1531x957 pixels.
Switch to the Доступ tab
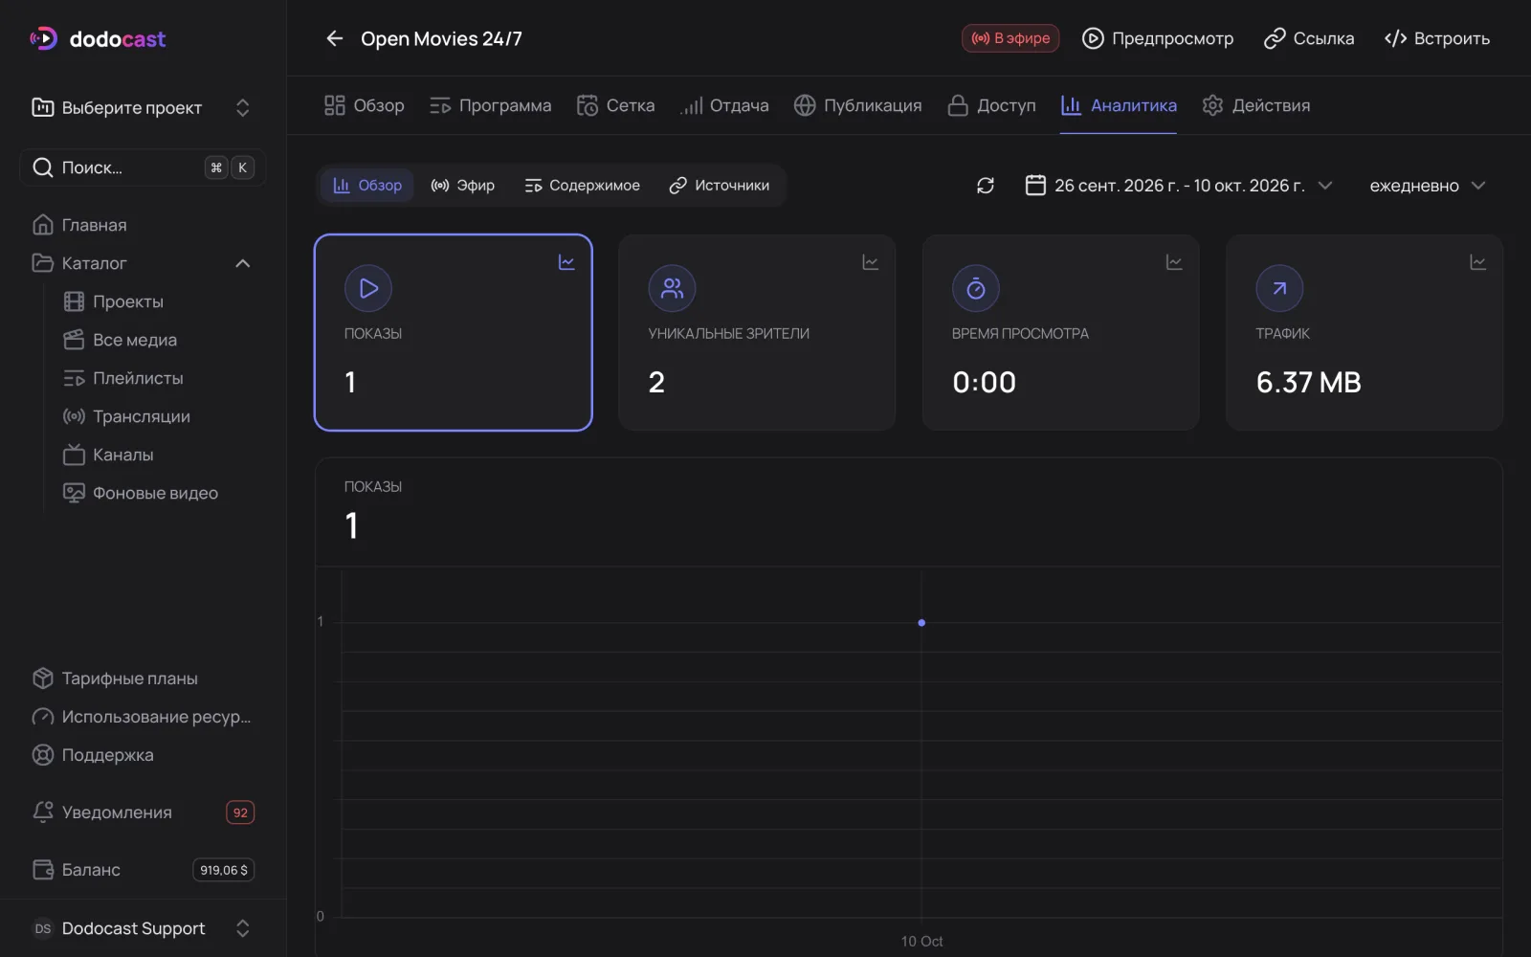(x=991, y=105)
